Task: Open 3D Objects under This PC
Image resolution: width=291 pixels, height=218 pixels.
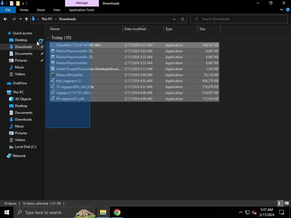Action: (x=23, y=99)
